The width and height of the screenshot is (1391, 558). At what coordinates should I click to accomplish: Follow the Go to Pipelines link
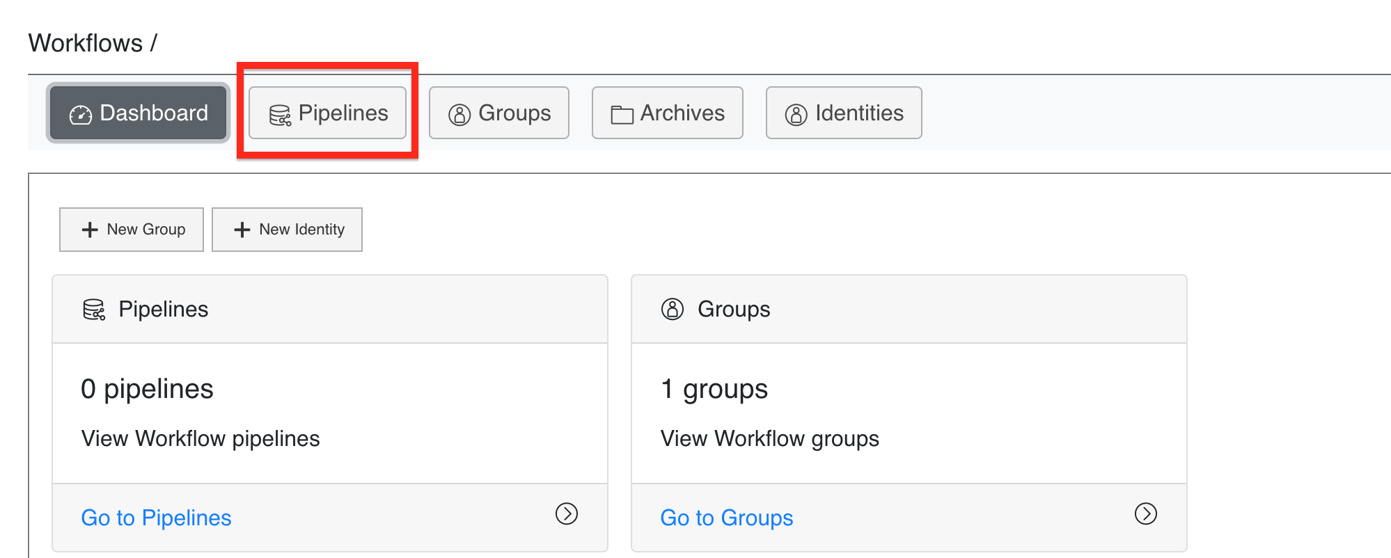pyautogui.click(x=156, y=518)
